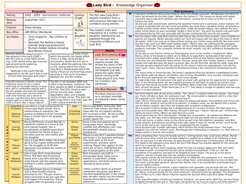This screenshot has width=246, height=184.
Task: Select the Larry (Tracey Letts) character cell
Action: pyautogui.click(x=16, y=145)
